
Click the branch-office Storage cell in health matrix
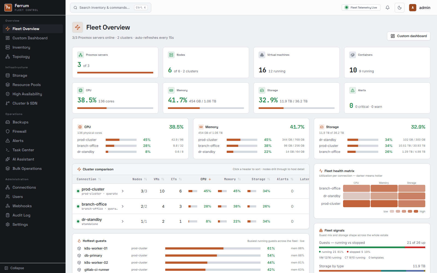pyautogui.click(x=412, y=188)
